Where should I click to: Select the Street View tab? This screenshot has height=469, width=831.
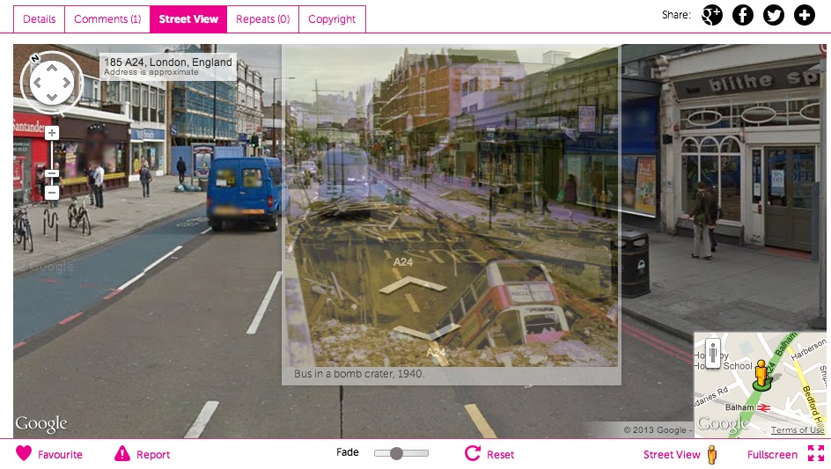coord(188,19)
